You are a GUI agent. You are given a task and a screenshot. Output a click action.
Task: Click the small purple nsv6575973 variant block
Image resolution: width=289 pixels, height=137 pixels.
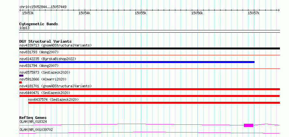pos(21,76)
